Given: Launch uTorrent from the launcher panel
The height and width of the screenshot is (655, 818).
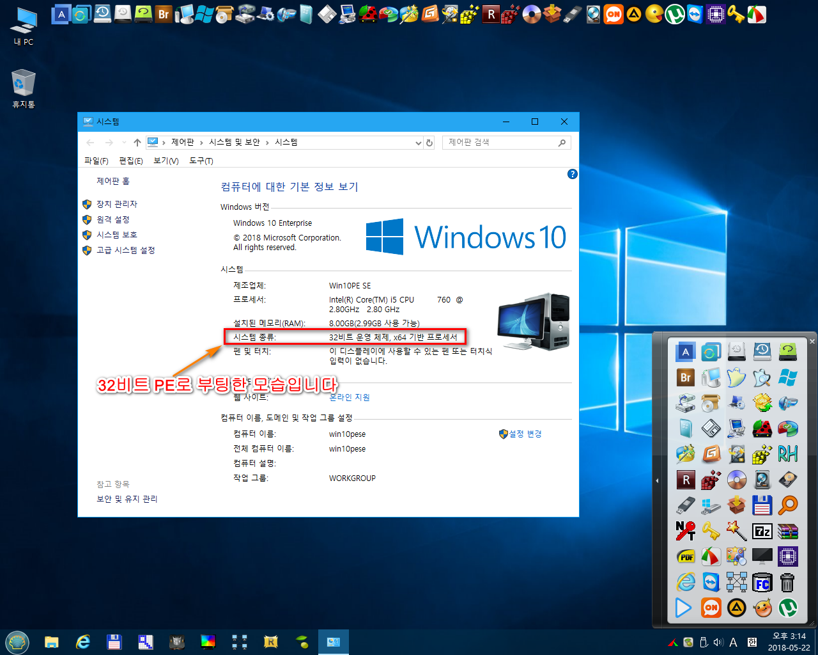Looking at the screenshot, I should pos(787,608).
